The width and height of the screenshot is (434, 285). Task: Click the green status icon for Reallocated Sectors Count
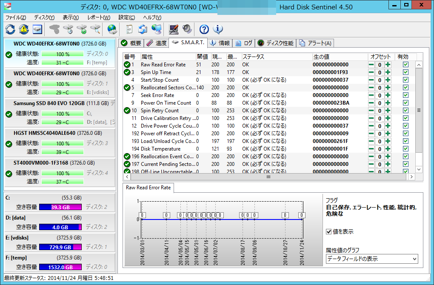click(x=127, y=88)
